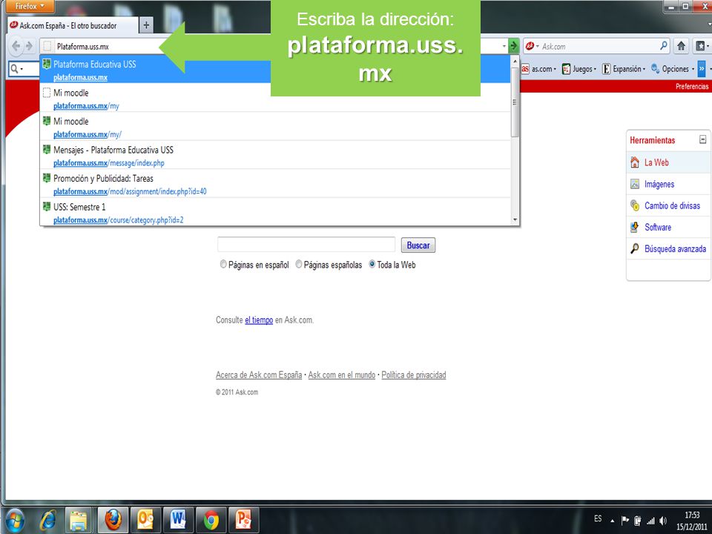Image resolution: width=712 pixels, height=534 pixels.
Task: Click the volume speaker tray icon
Action: (x=663, y=521)
